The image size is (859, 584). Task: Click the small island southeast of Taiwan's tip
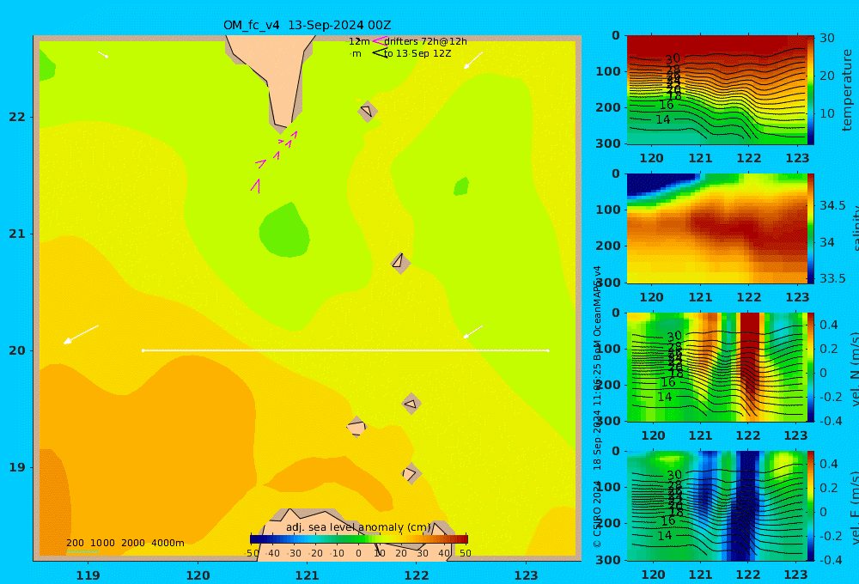click(367, 111)
